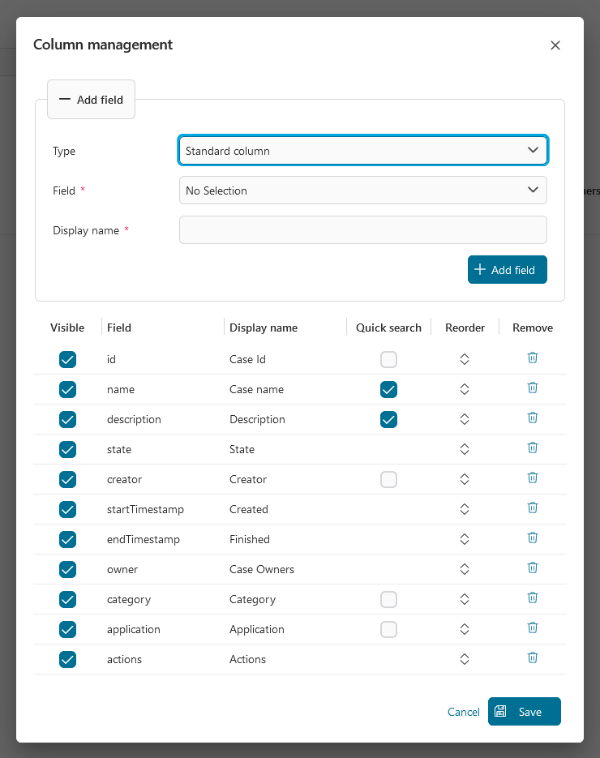Click the plus Add field button
This screenshot has height=758, width=600.
[507, 270]
